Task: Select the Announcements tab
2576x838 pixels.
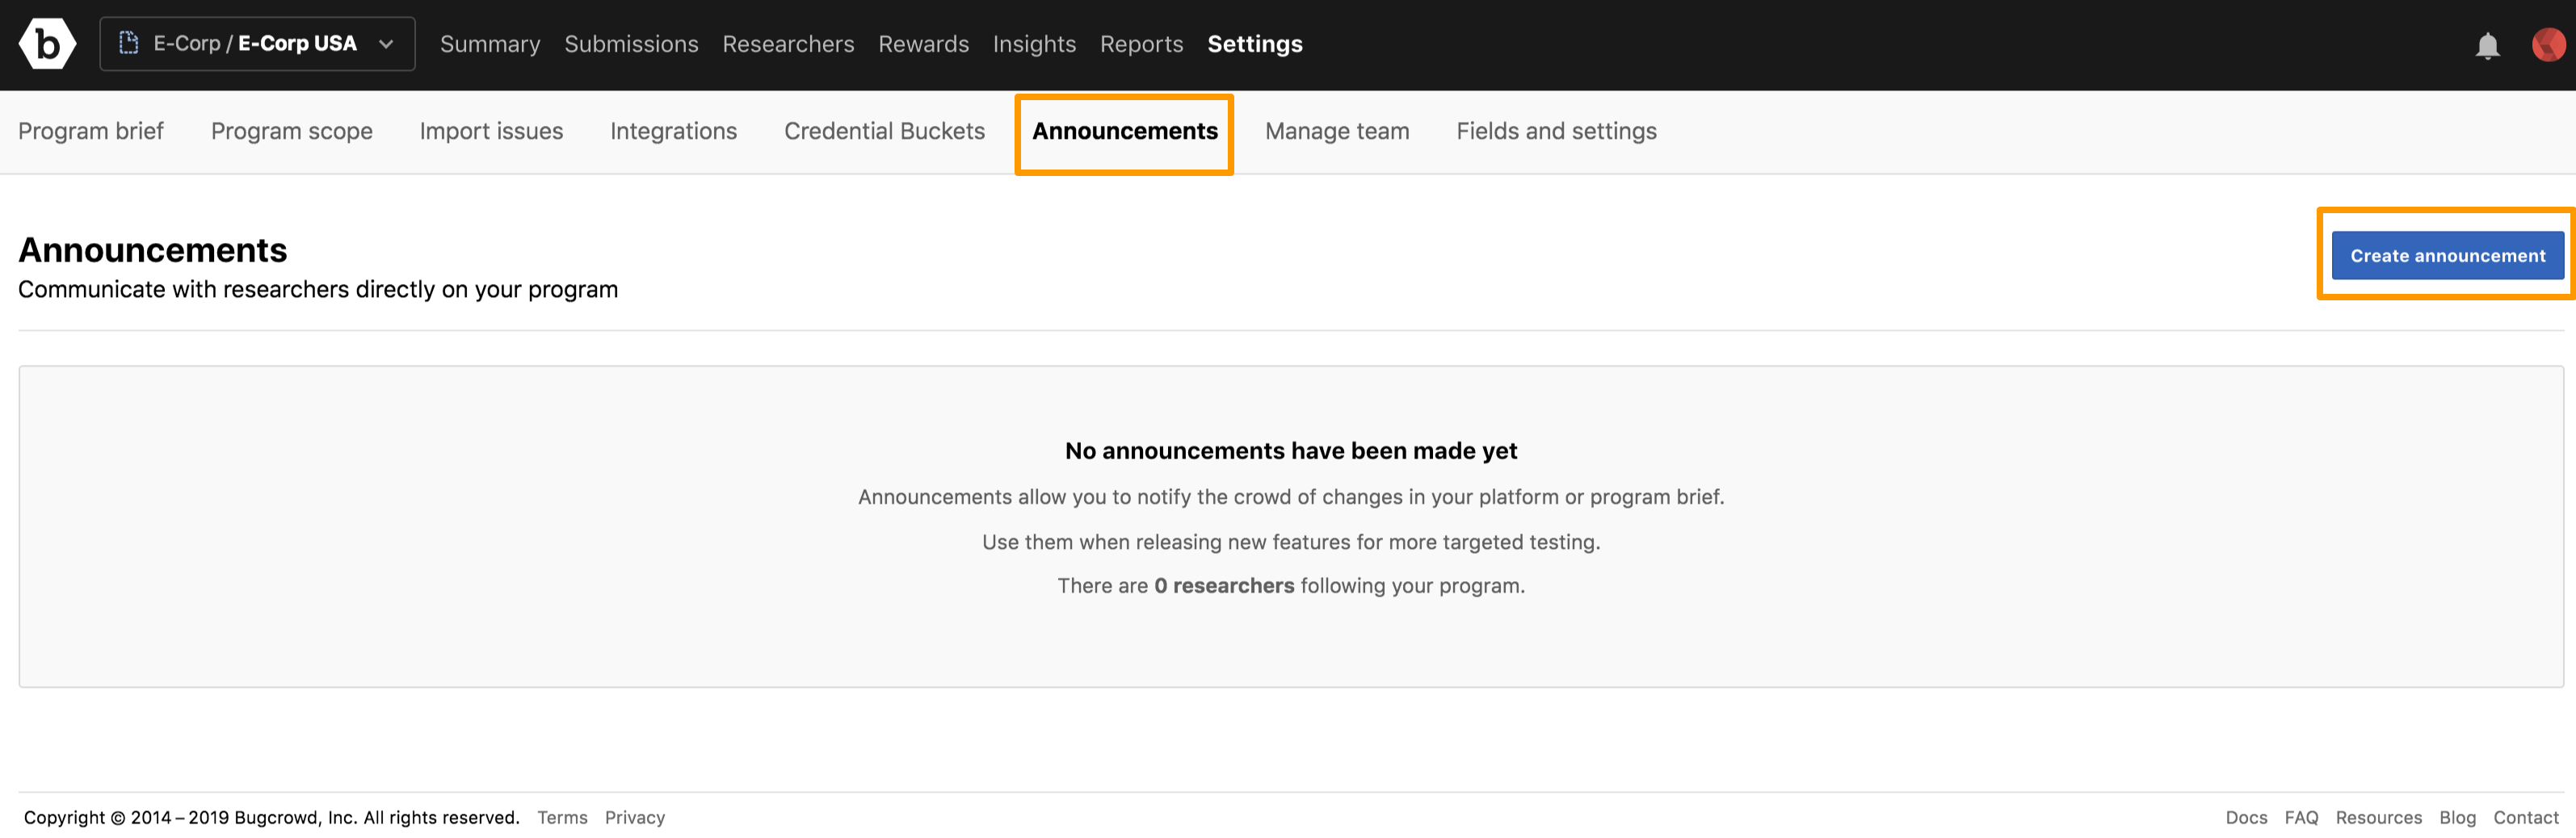Action: [x=1124, y=131]
